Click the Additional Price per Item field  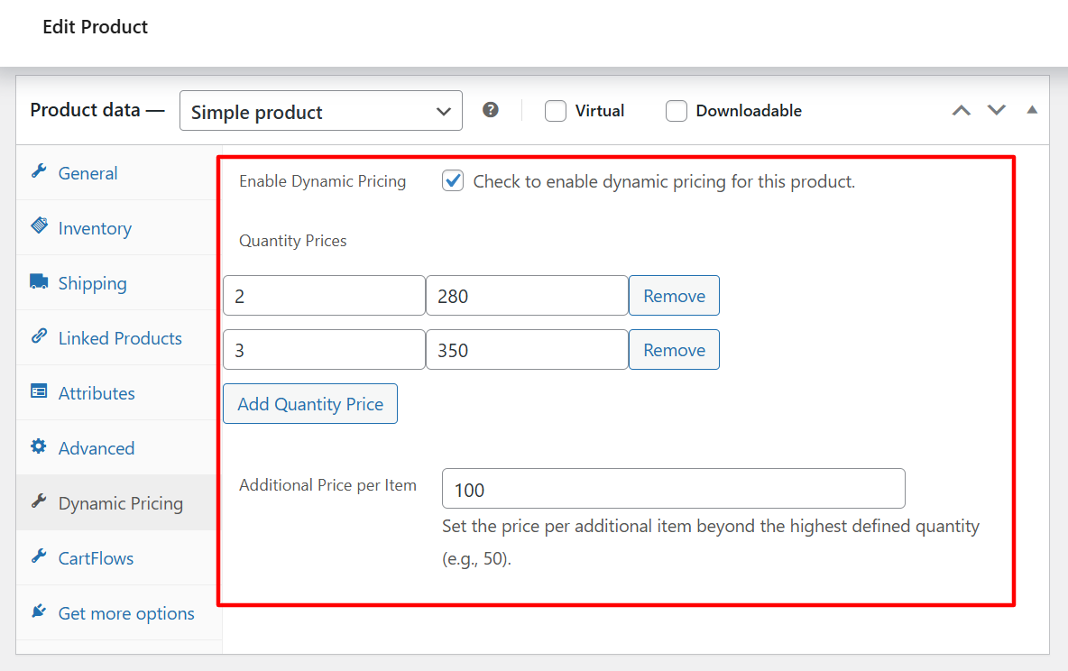click(x=673, y=489)
